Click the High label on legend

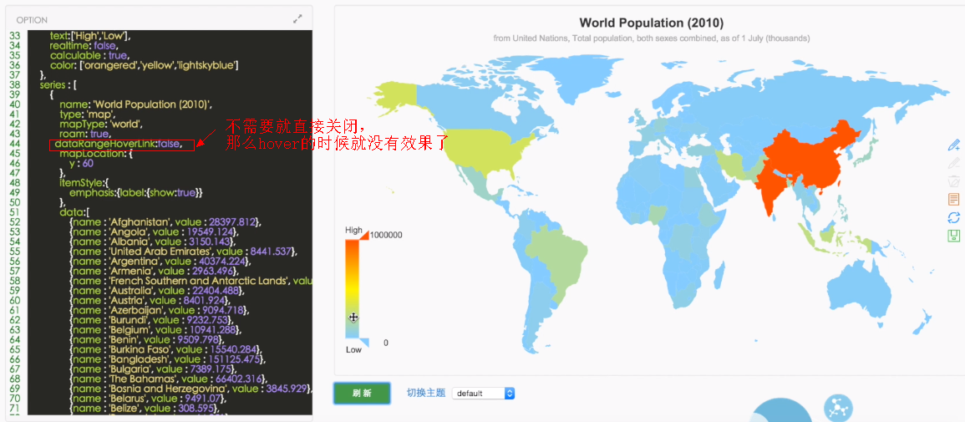pyautogui.click(x=353, y=230)
